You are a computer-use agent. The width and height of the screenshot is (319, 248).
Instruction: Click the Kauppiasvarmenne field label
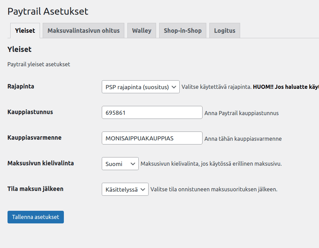pyautogui.click(x=34, y=138)
